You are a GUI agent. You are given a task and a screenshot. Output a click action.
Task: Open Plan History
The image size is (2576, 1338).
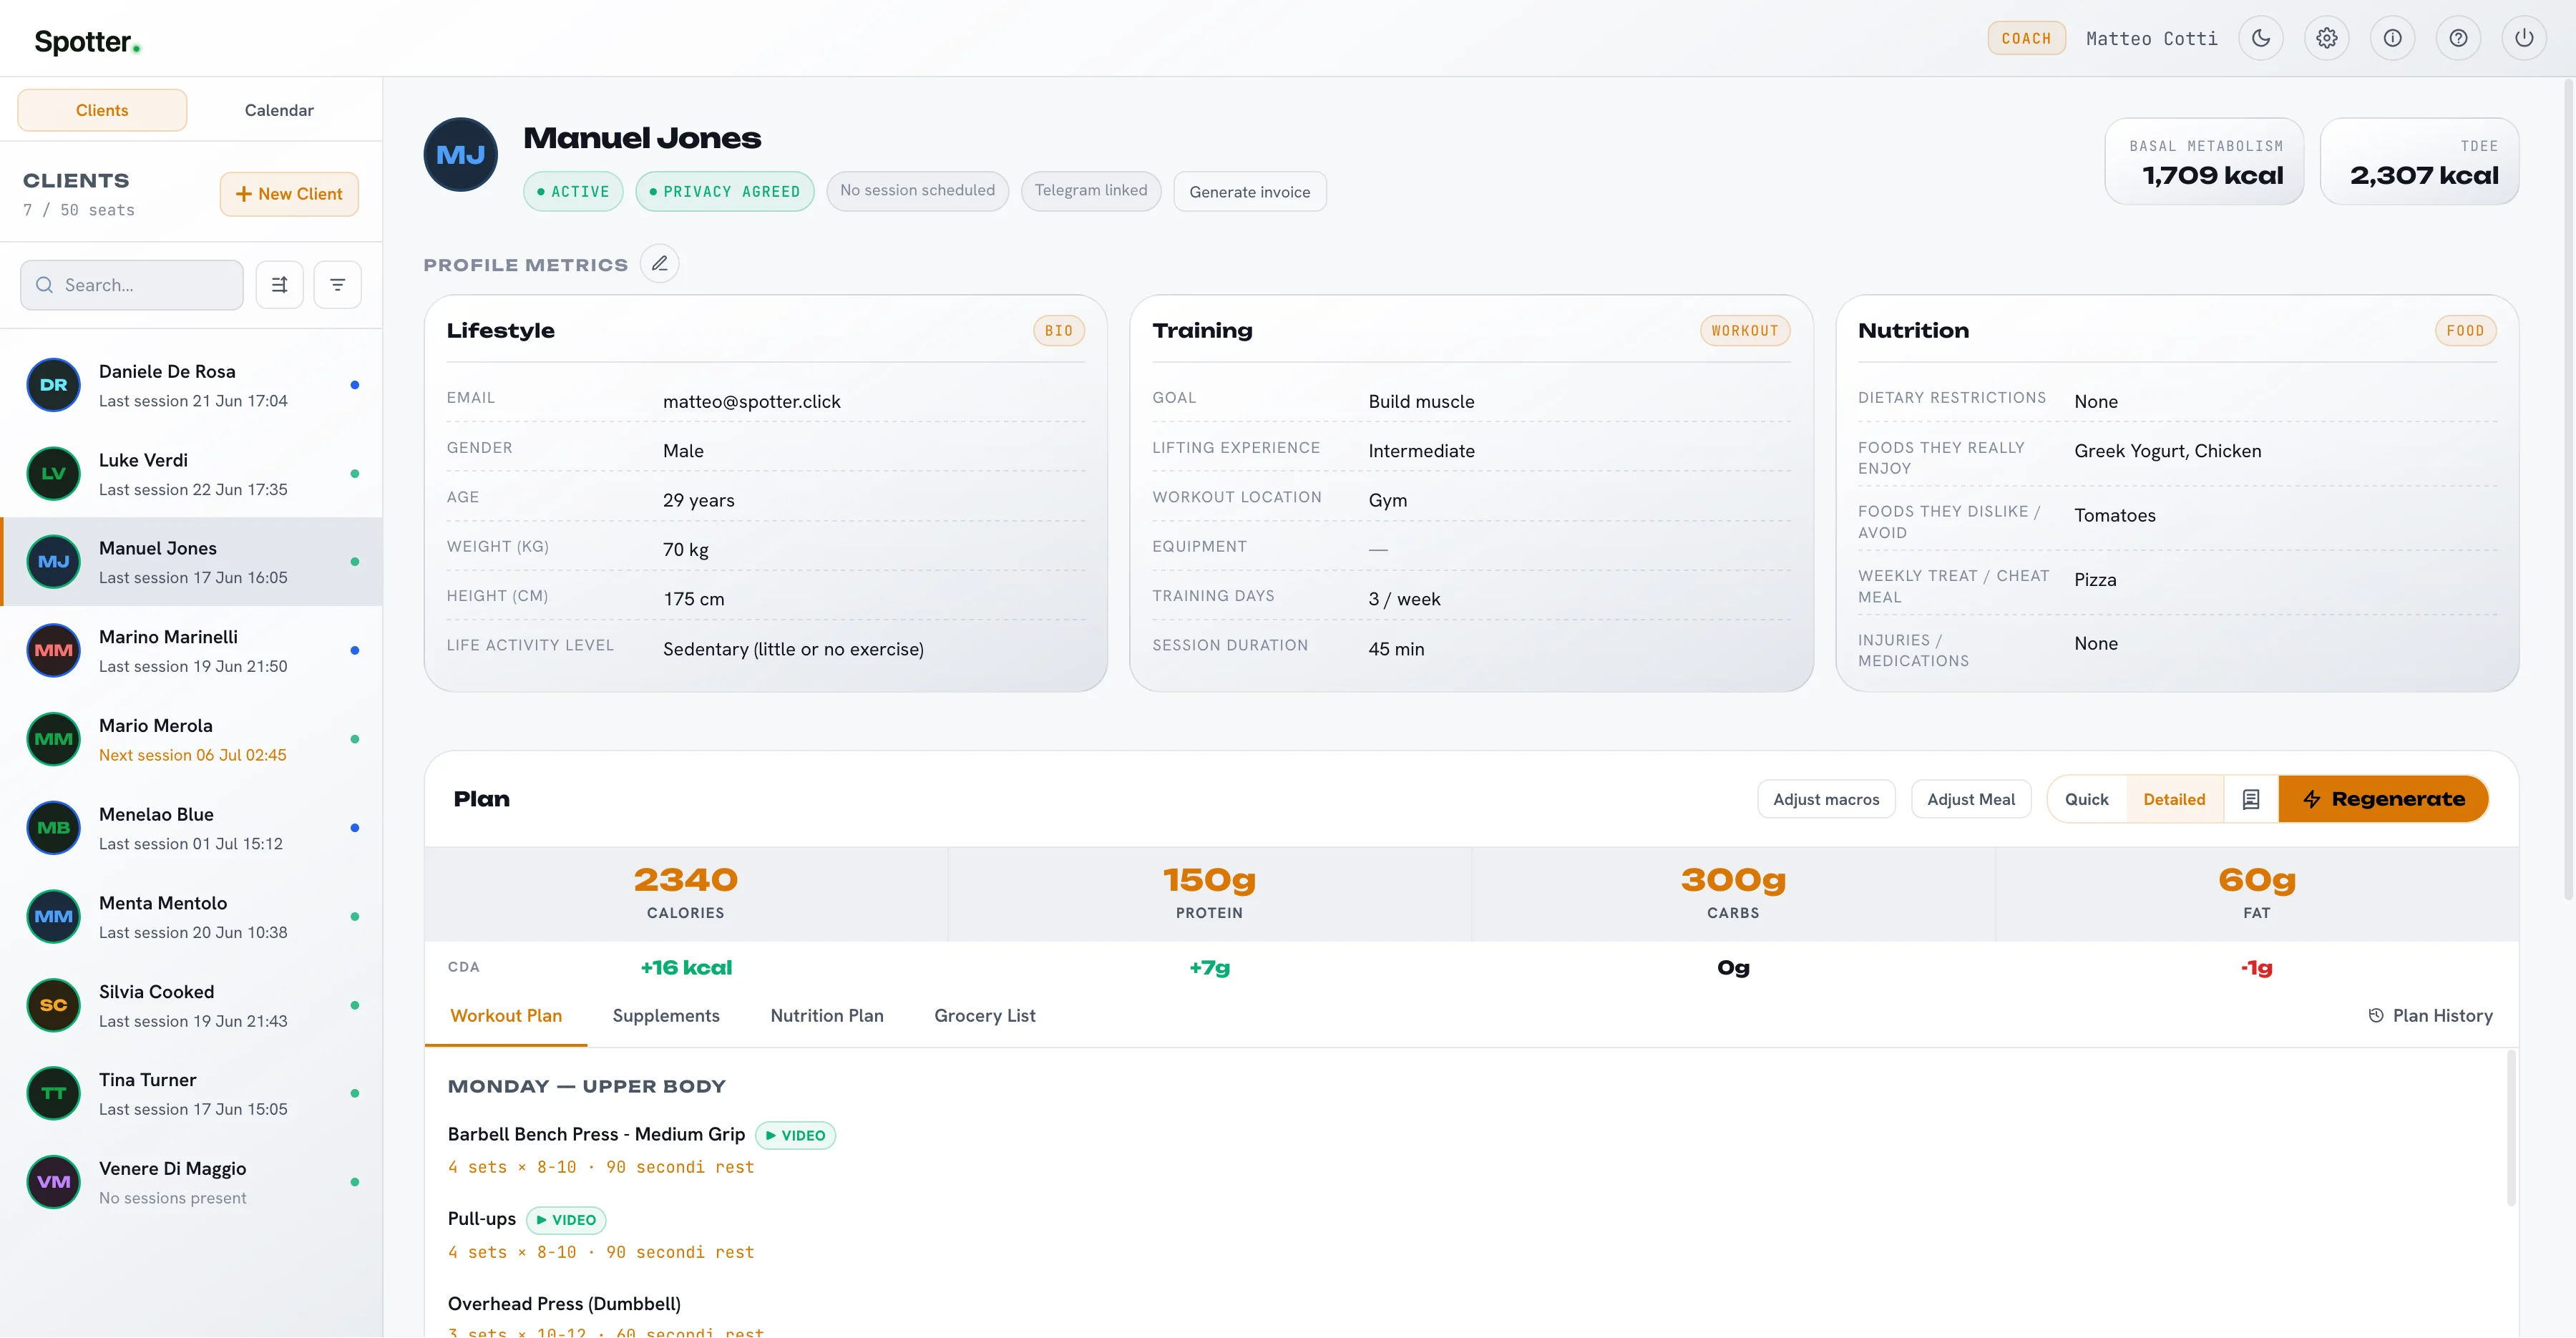(2431, 1016)
